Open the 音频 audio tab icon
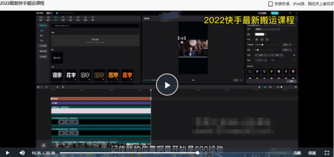 coord(48,18)
